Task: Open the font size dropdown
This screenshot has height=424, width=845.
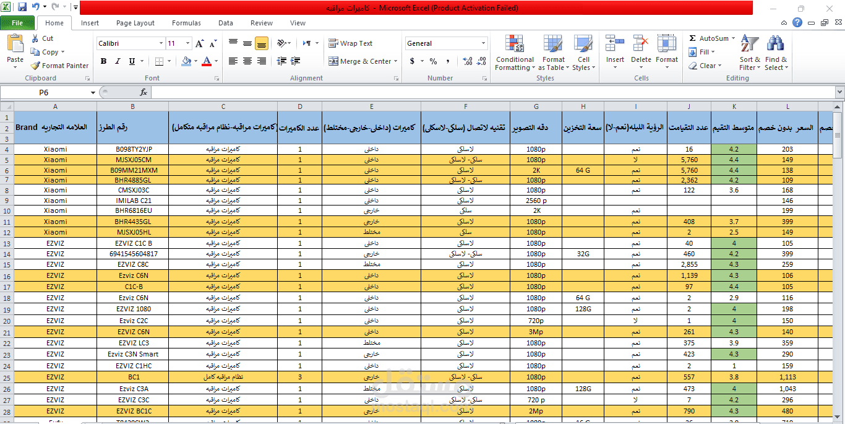Action: click(x=188, y=43)
